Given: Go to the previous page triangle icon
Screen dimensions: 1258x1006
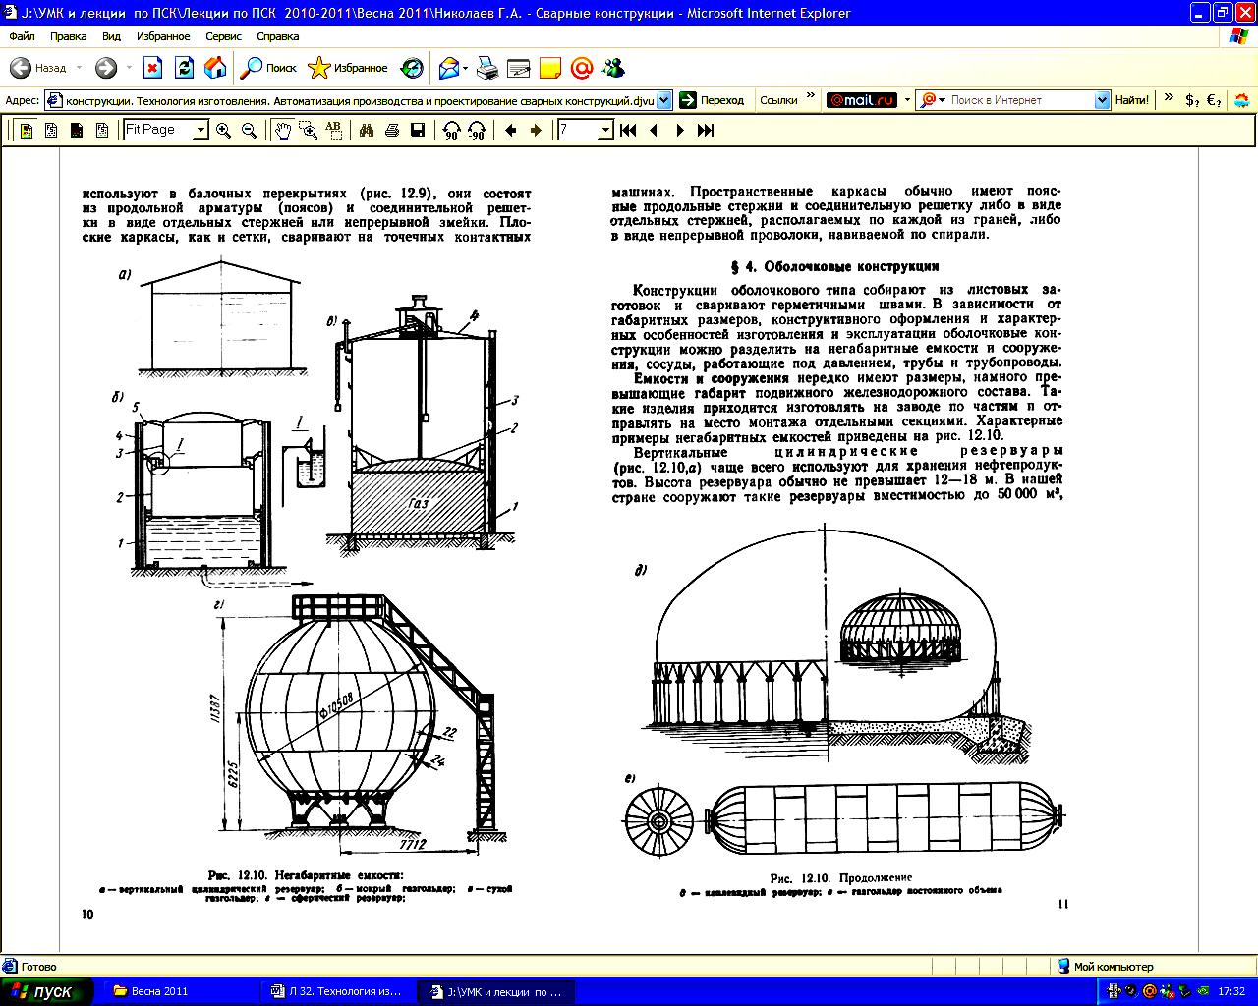Looking at the screenshot, I should [x=654, y=130].
